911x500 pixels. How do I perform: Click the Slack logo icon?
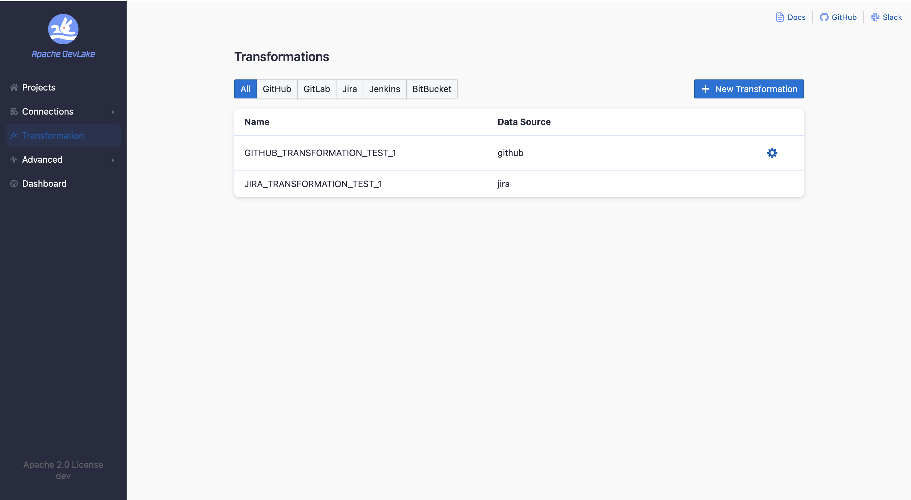coord(875,17)
